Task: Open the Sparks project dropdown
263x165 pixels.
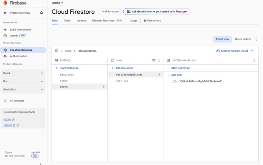Action: point(57,3)
